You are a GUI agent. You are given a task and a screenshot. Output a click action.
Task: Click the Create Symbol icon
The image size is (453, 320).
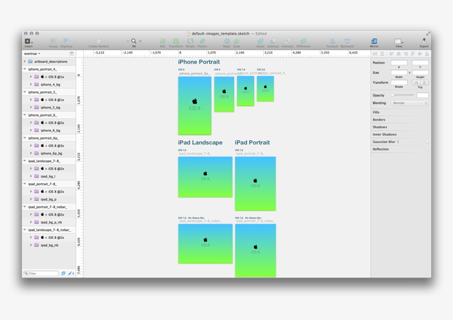[x=98, y=41]
